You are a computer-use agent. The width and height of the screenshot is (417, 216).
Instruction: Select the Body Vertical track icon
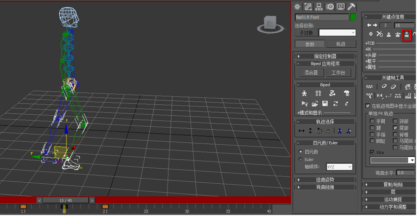[310, 131]
